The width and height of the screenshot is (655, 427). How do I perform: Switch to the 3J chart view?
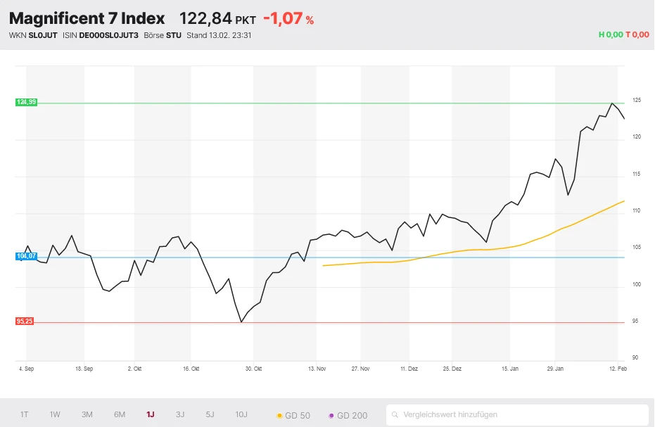(179, 415)
